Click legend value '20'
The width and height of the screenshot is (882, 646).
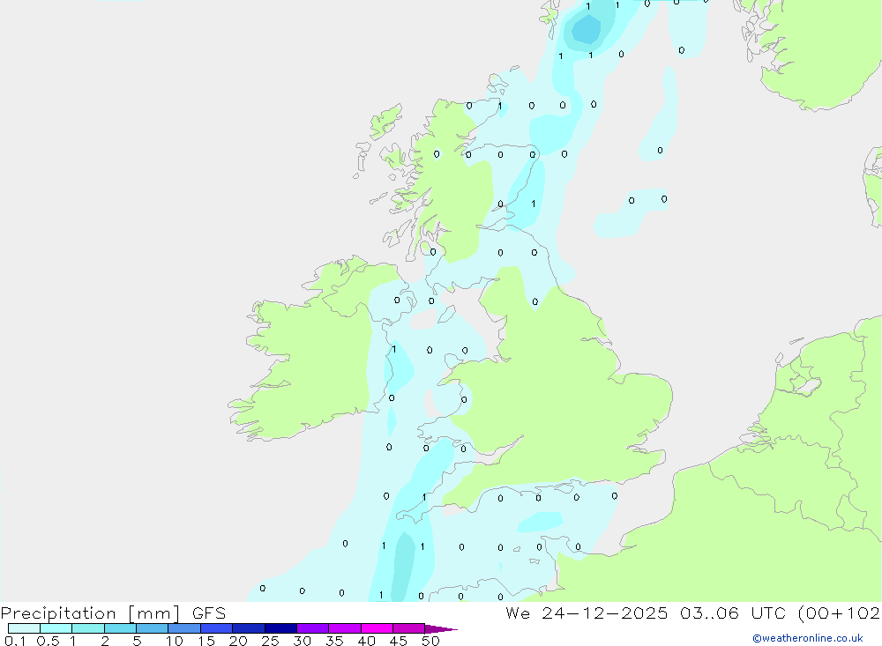[x=238, y=641]
